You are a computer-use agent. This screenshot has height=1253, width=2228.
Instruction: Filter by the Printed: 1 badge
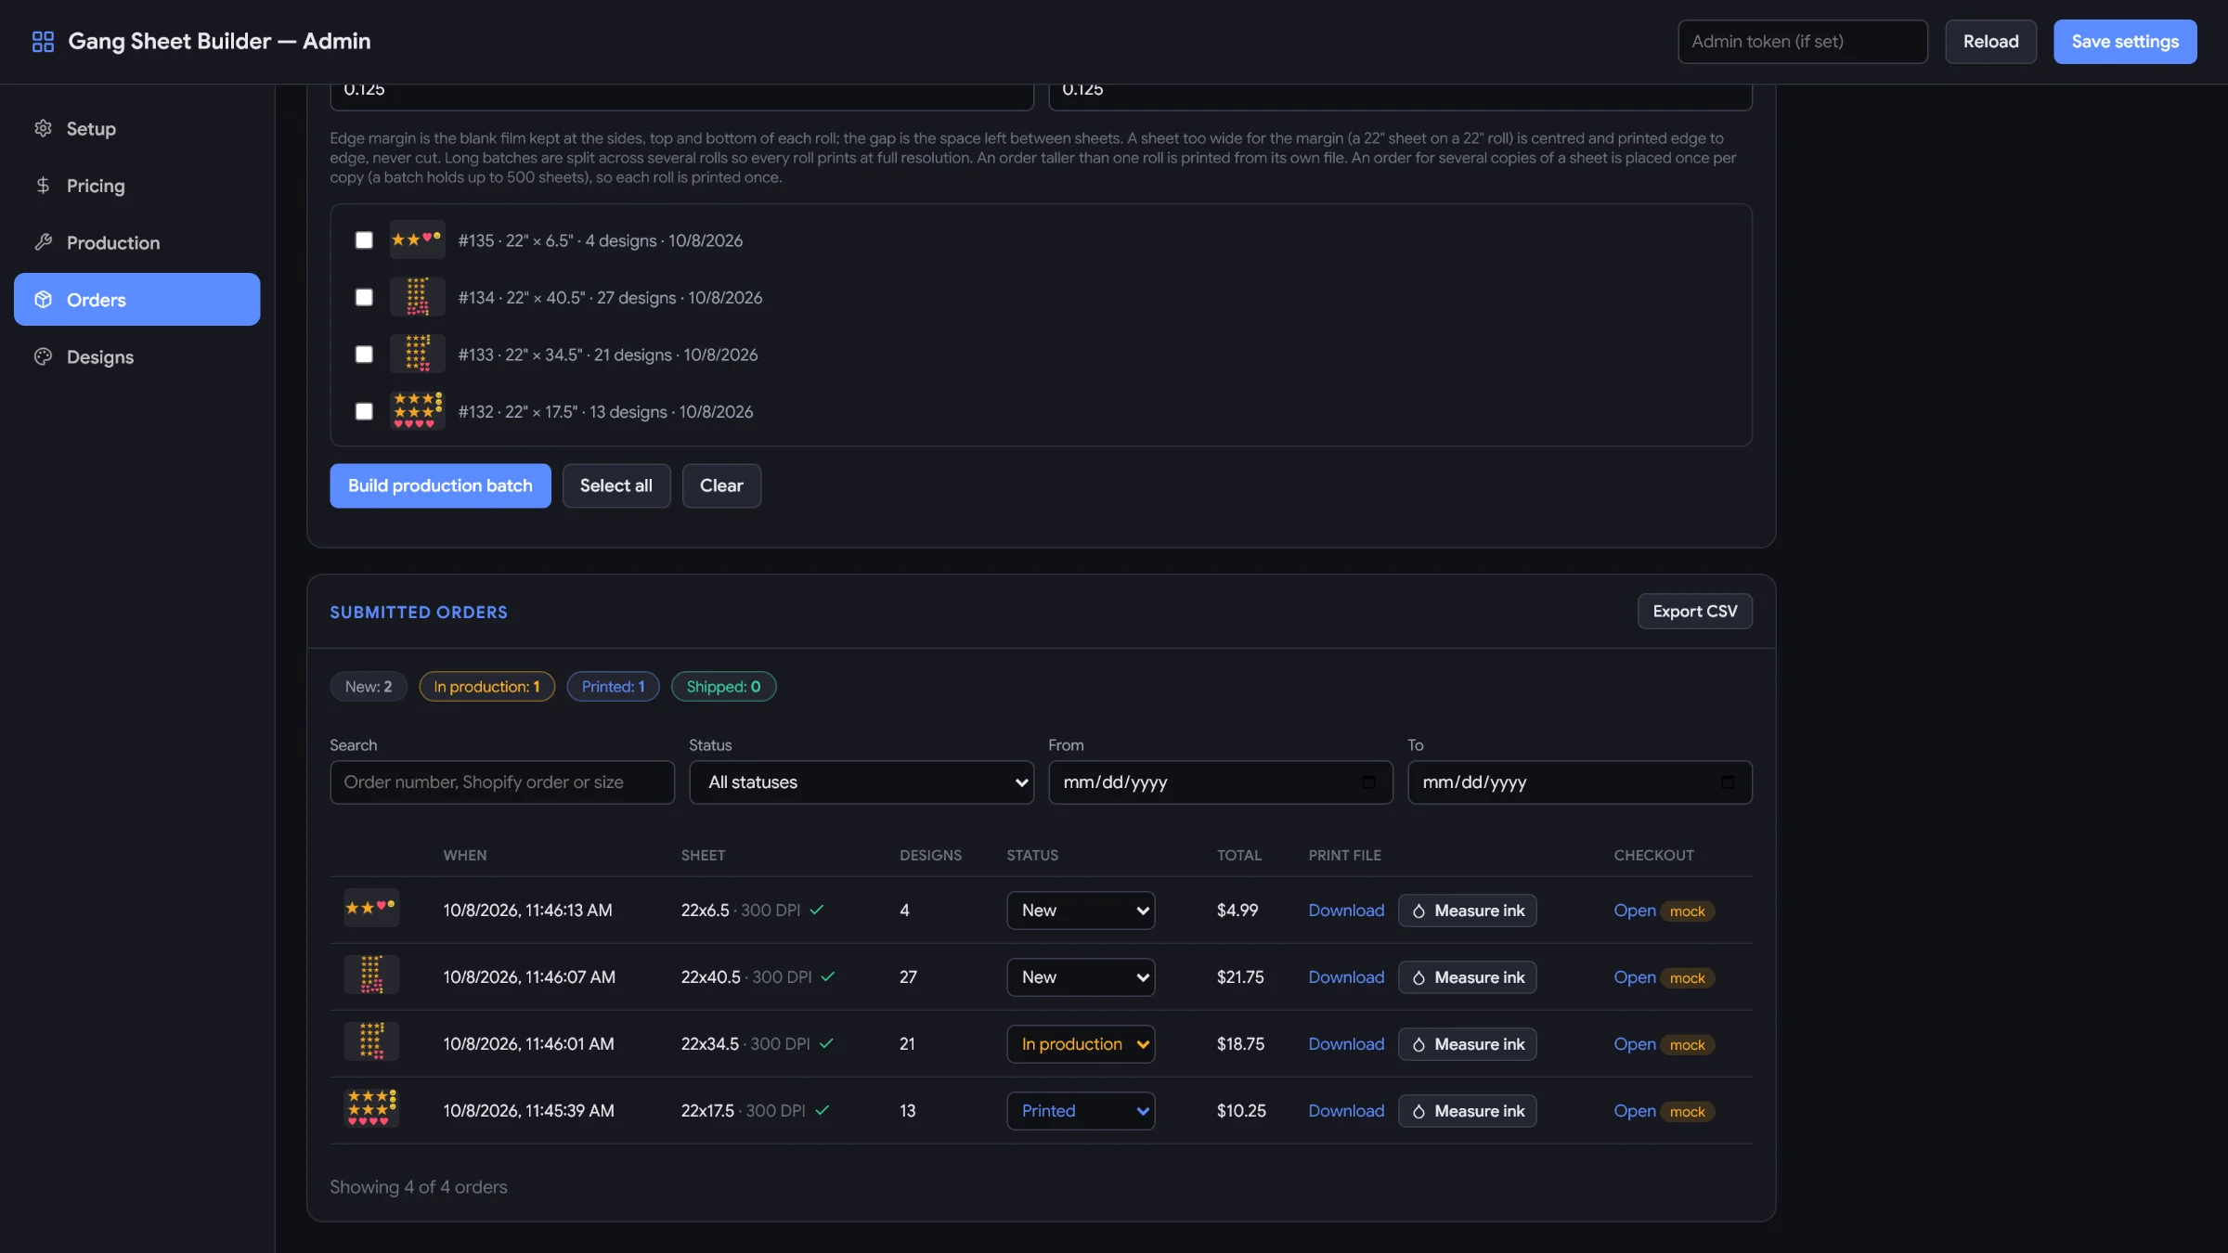click(613, 687)
